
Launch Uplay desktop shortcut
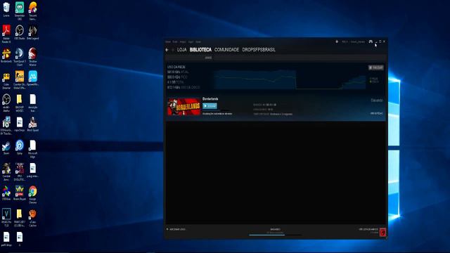pyautogui.click(x=20, y=148)
